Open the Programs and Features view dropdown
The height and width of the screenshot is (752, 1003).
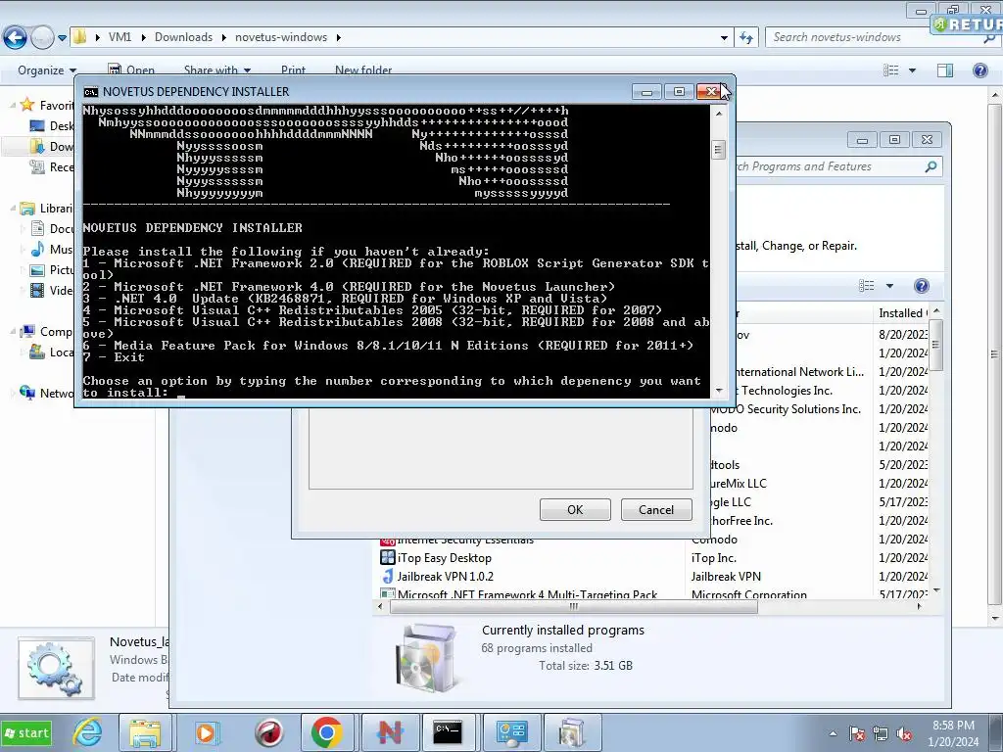(889, 286)
